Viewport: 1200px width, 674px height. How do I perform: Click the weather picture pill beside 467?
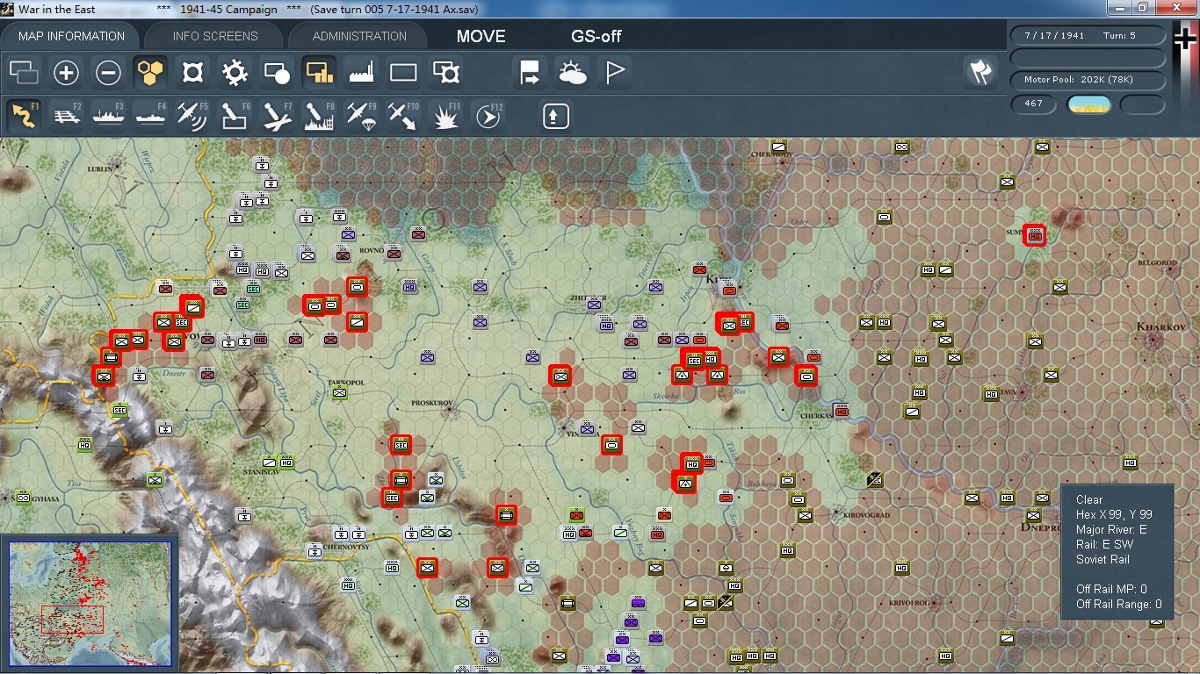pos(1088,104)
